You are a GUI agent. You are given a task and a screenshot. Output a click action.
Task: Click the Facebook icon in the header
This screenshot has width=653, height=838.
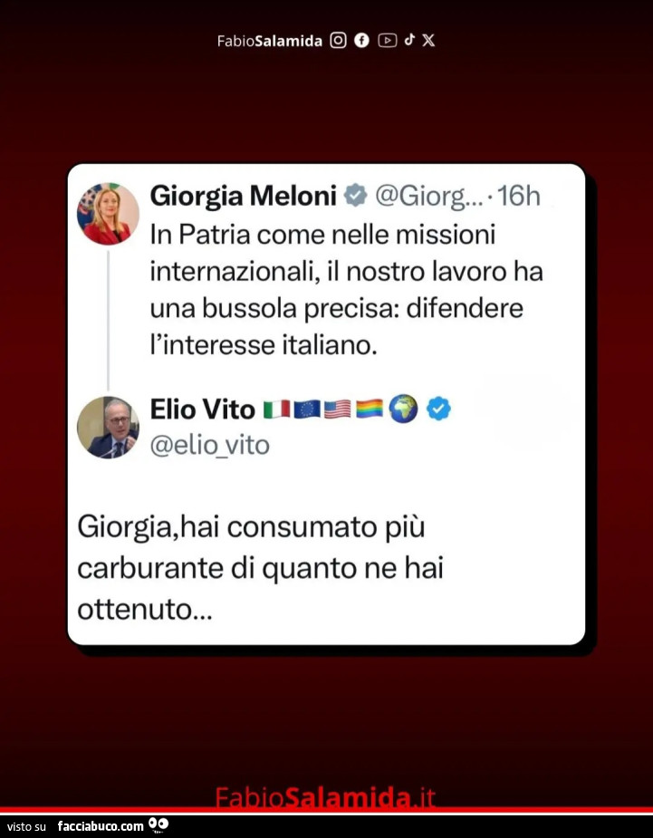click(x=361, y=40)
